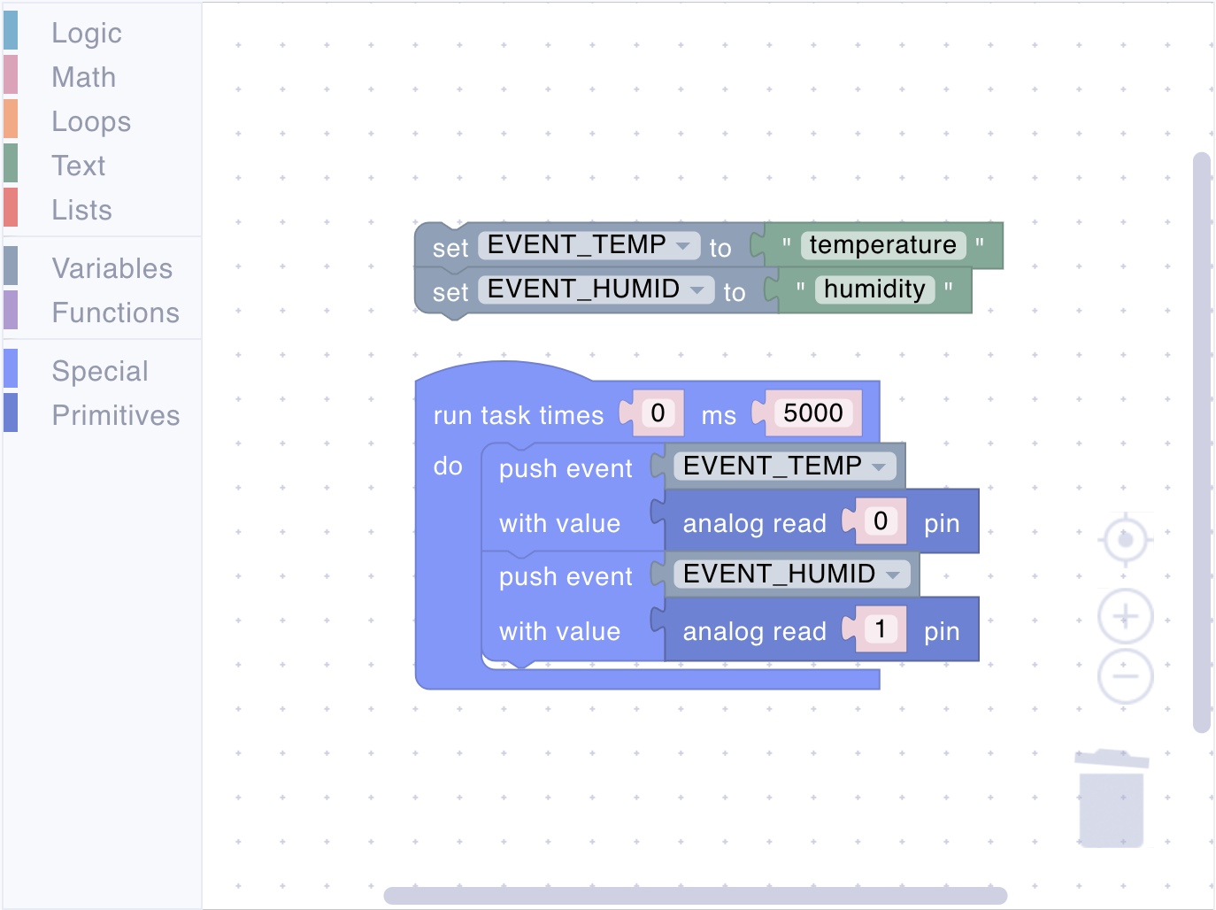This screenshot has width=1216, height=910.
Task: Select the analog read block with pin 1
Action: (x=754, y=631)
